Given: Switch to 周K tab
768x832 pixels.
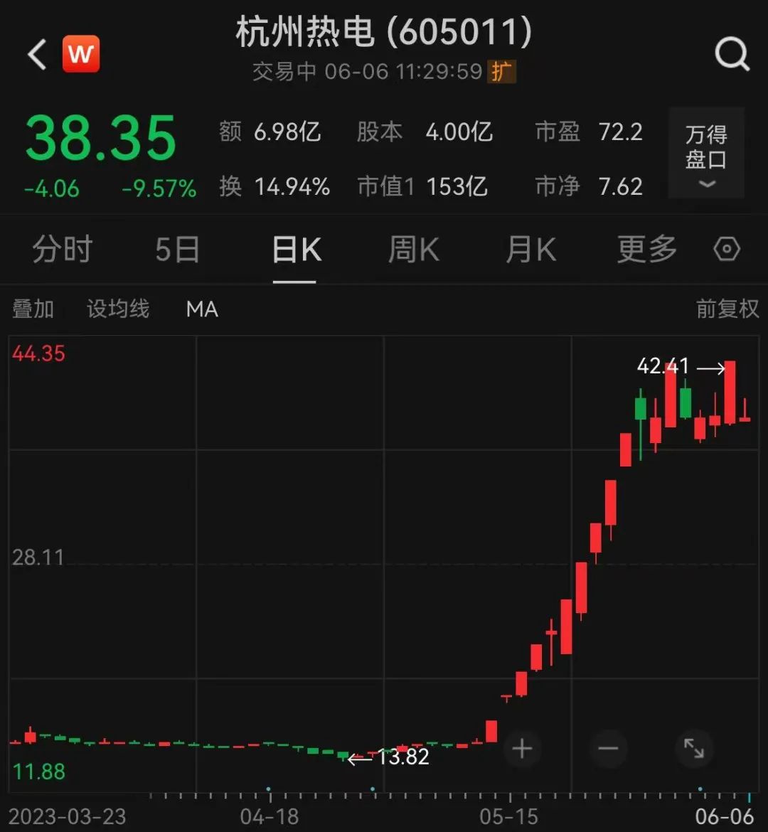Looking at the screenshot, I should click(x=413, y=250).
